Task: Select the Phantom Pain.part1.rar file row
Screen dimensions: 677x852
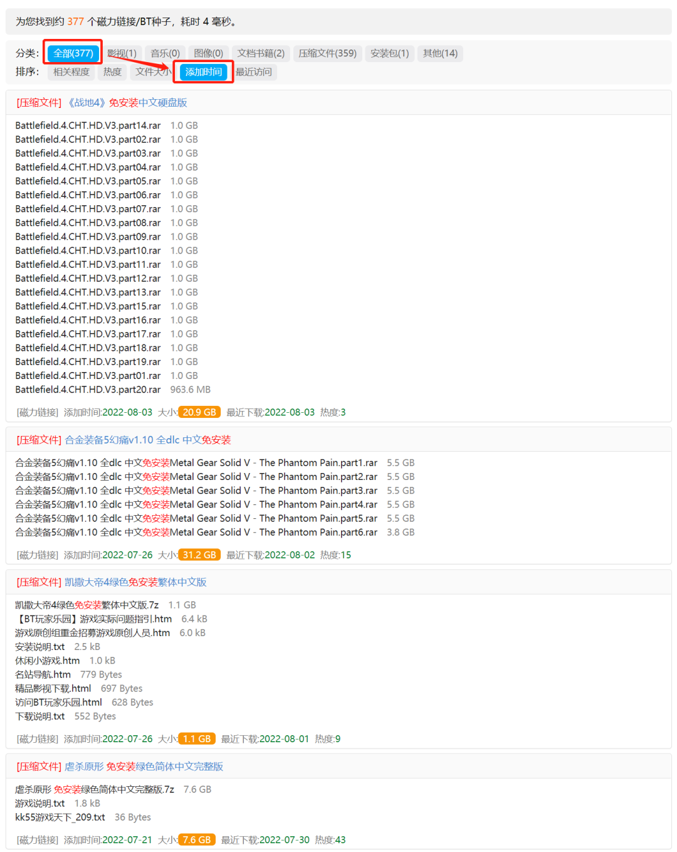Action: 196,463
